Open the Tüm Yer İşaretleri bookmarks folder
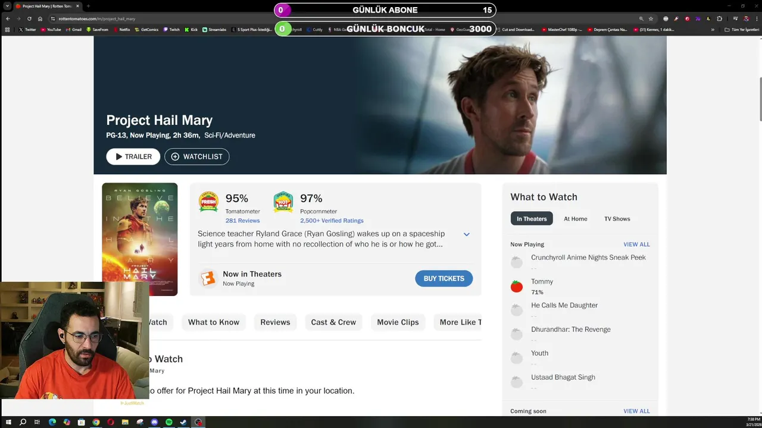Viewport: 762px width, 428px height. coord(741,29)
